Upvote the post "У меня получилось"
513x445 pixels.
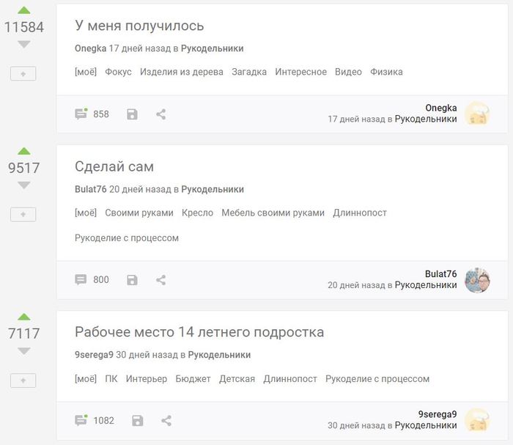coord(24,10)
